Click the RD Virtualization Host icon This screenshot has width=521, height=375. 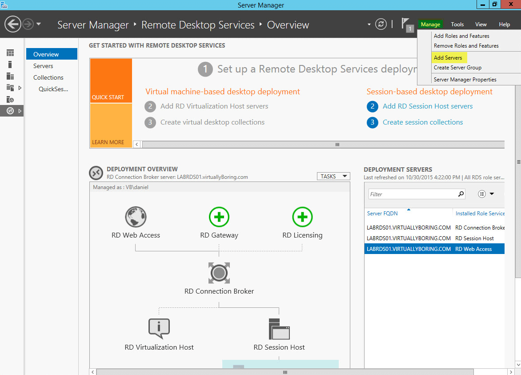(x=159, y=328)
